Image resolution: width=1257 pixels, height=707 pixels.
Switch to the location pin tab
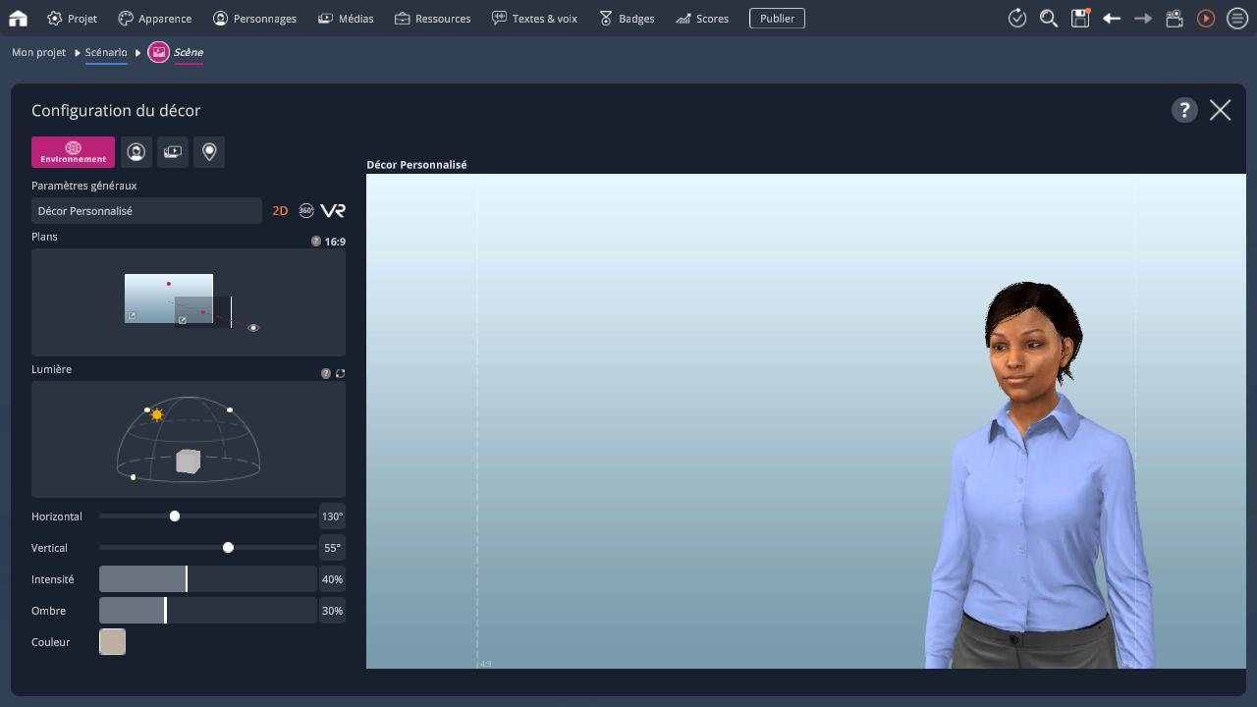209,152
